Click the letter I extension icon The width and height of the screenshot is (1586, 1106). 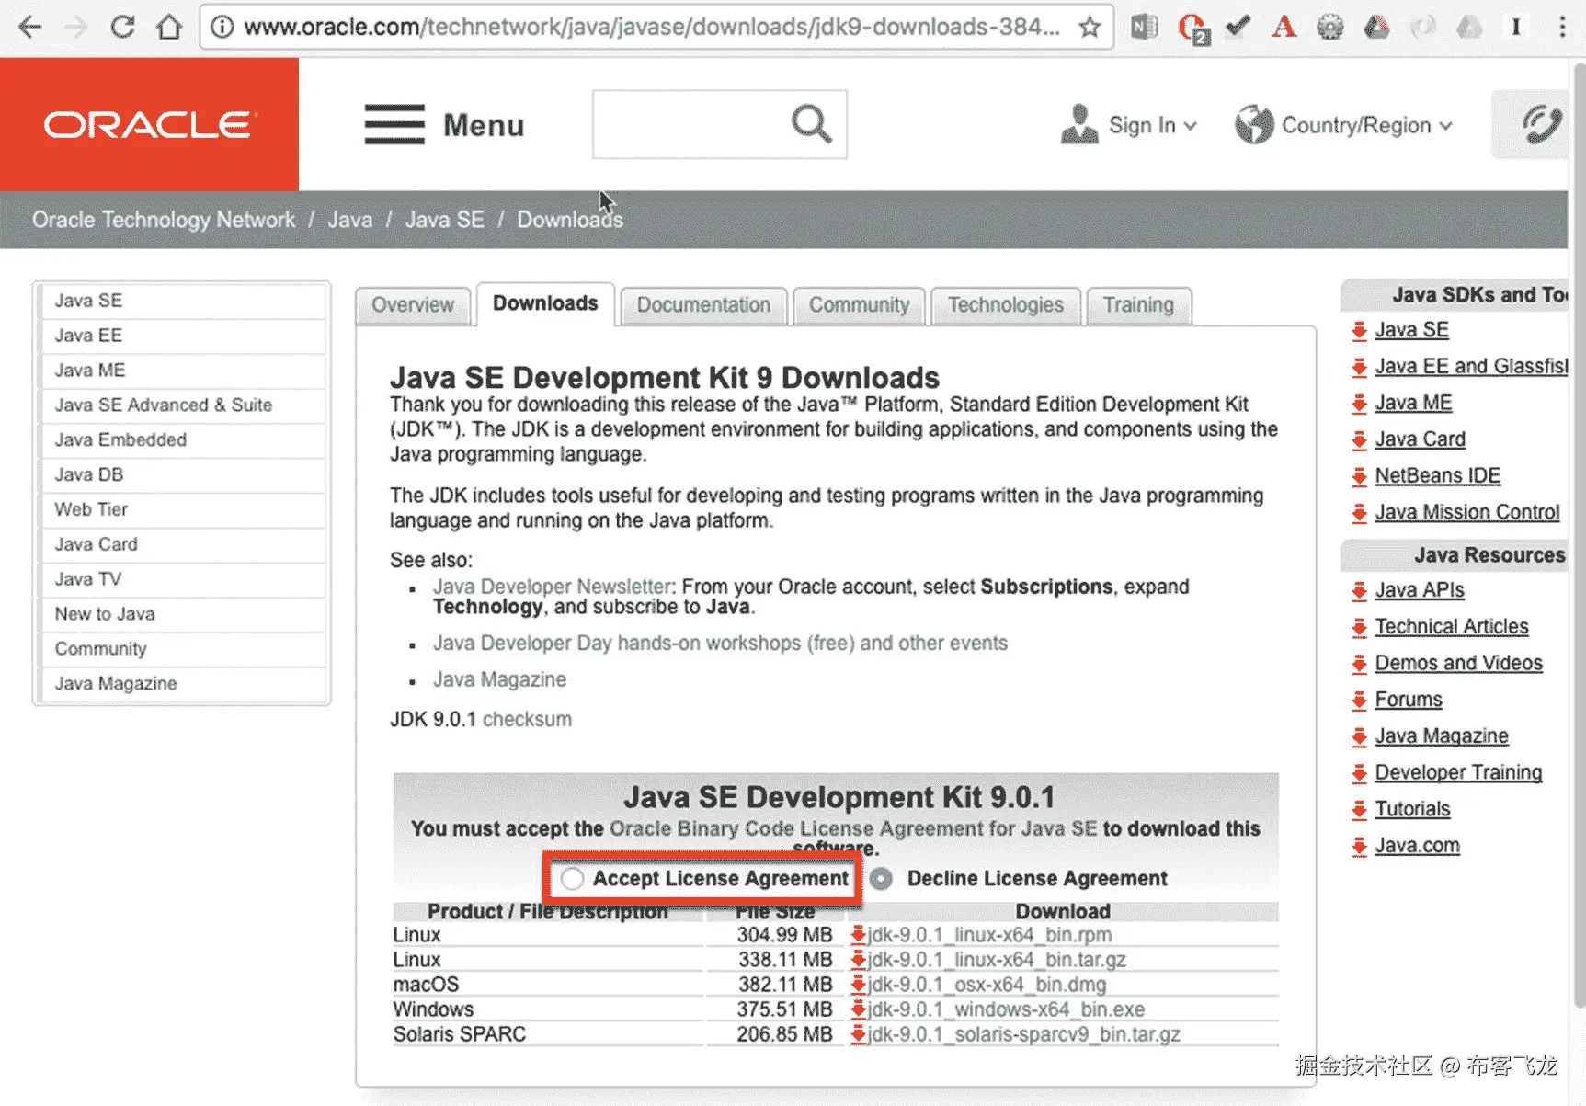[1515, 27]
